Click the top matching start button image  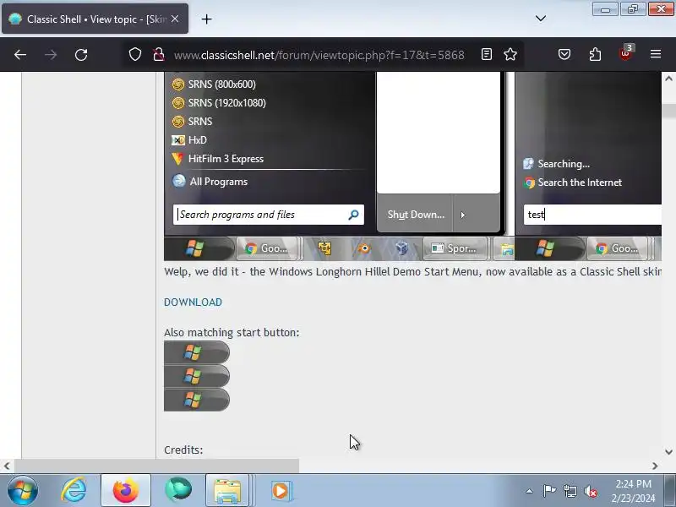coord(197,352)
